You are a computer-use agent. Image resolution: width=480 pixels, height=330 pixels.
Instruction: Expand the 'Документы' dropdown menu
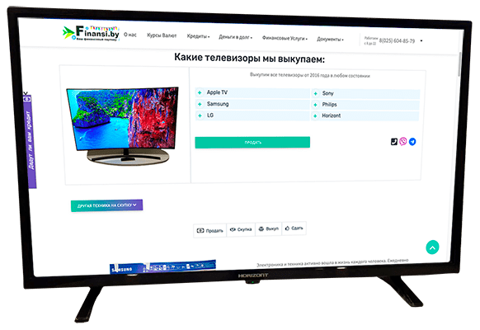(330, 39)
